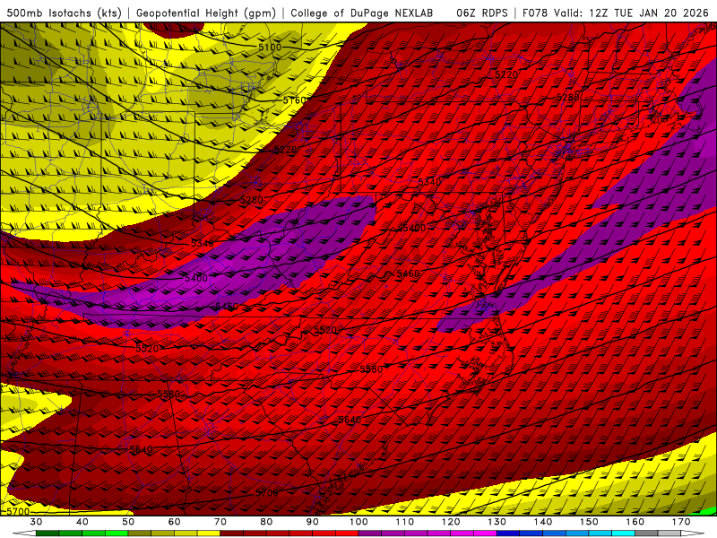Pick the dark blue swatch just after 130
717x538 pixels.
click(508, 534)
